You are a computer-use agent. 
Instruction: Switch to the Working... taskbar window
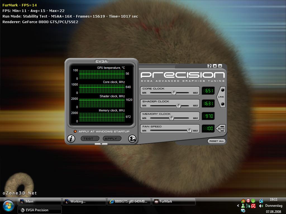(x=84, y=201)
